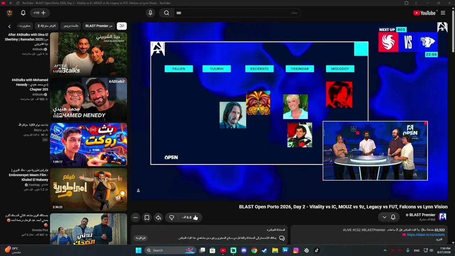Screen dimensions: 455x256
Task: Reload the page
Action: click(17, 3)
